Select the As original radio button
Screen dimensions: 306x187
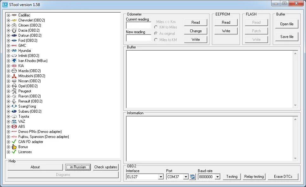(x=156, y=33)
